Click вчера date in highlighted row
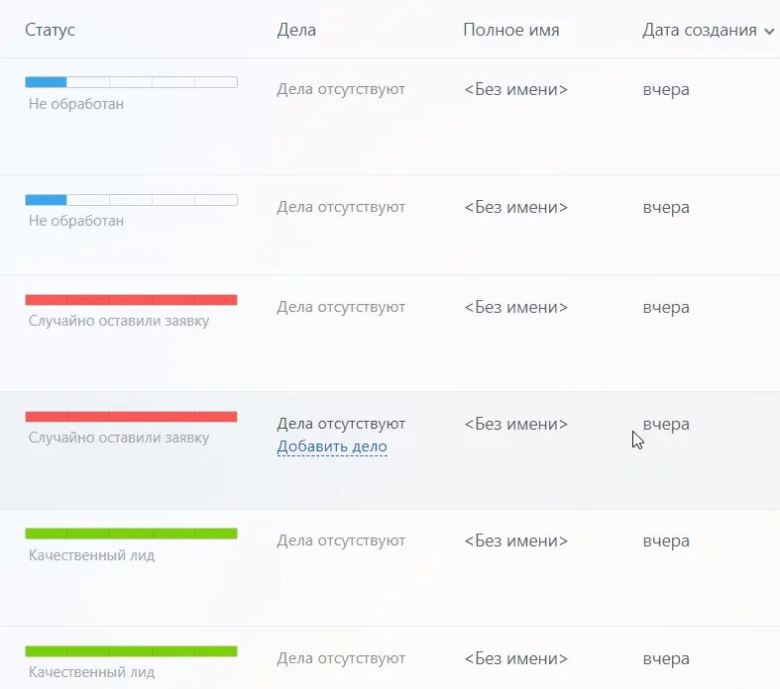The width and height of the screenshot is (780, 689). tap(666, 425)
